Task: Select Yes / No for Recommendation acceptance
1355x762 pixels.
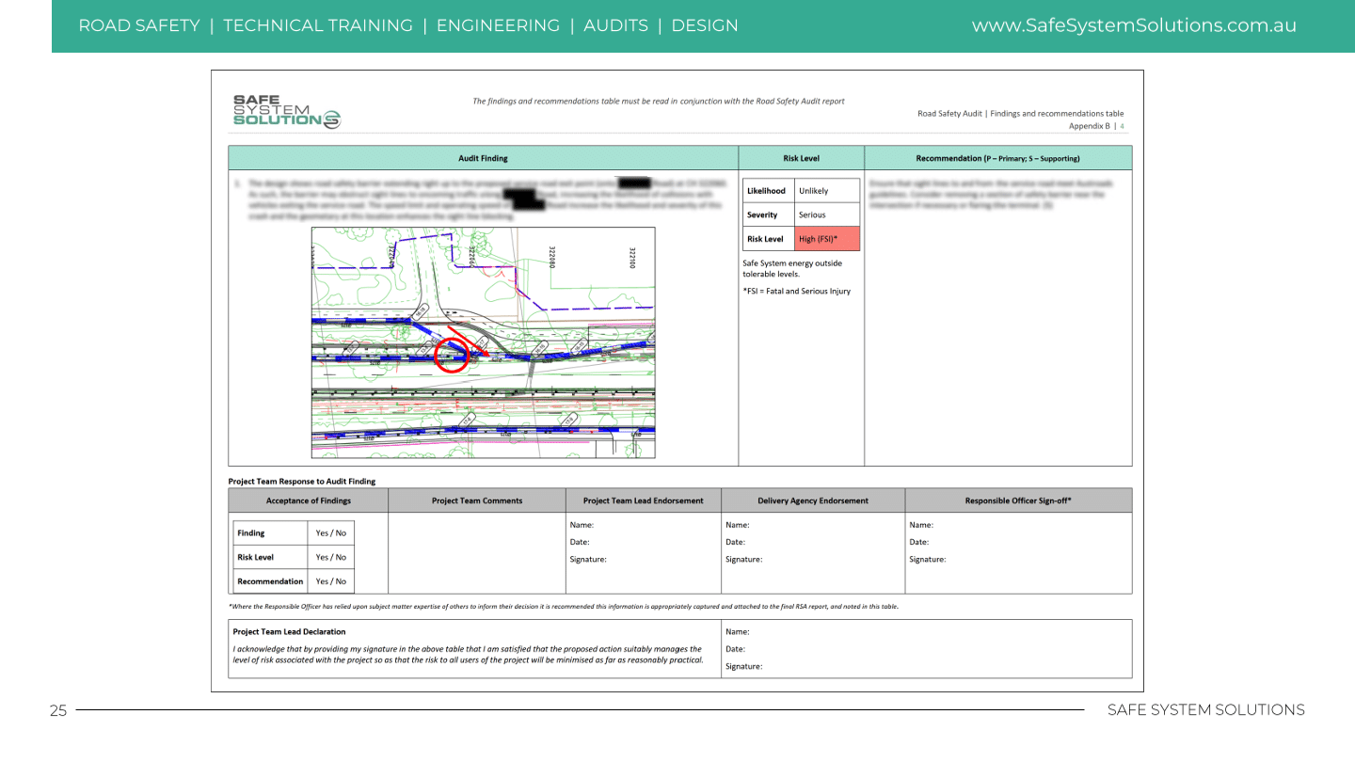Action: click(x=330, y=581)
